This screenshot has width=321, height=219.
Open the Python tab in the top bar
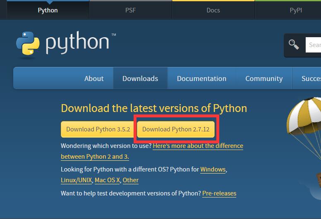pos(48,10)
